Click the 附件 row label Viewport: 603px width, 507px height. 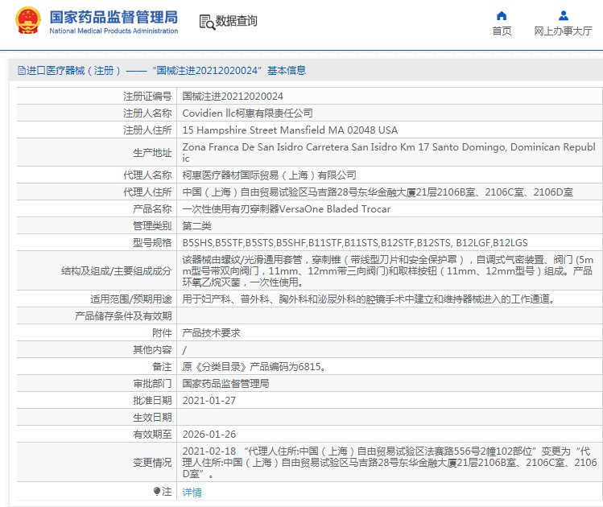tap(162, 333)
